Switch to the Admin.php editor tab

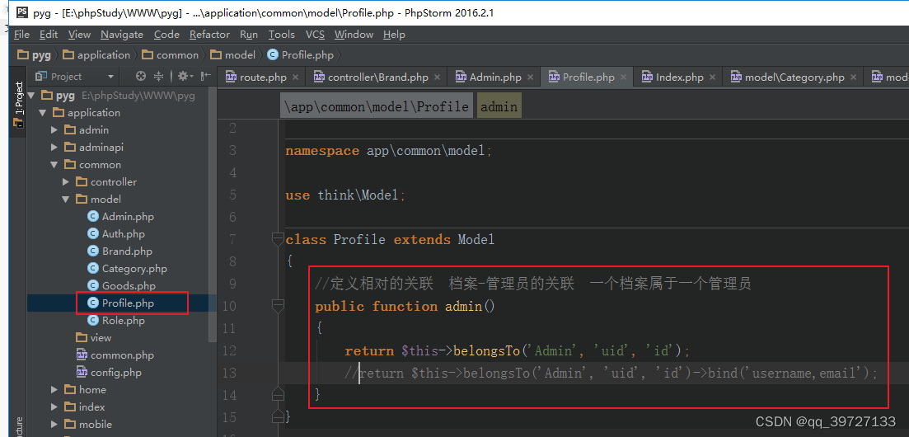tap(495, 78)
